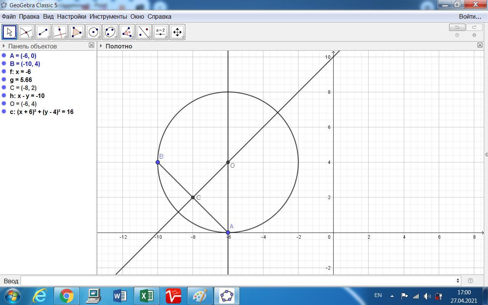The width and height of the screenshot is (488, 305).
Task: Collapse the Панель объектов panel header arrow
Action: pyautogui.click(x=4, y=46)
